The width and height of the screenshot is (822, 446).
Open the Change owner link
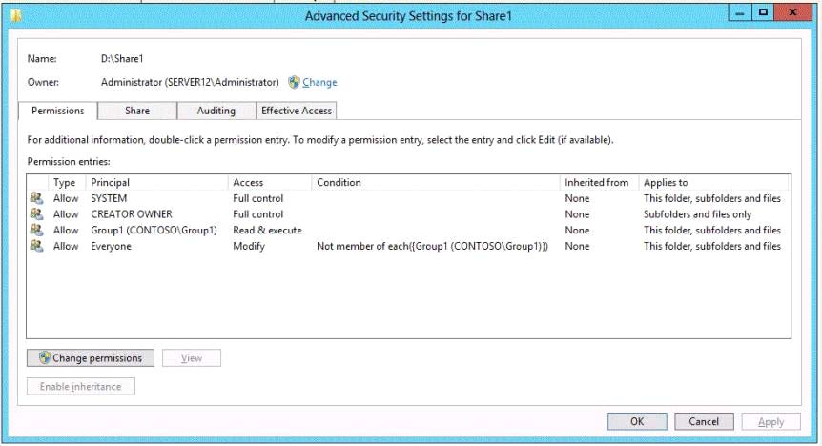point(319,83)
